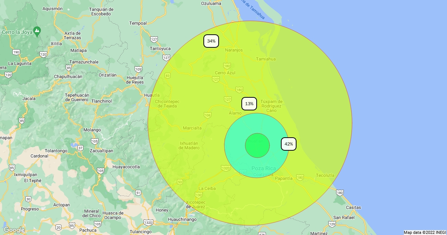Click the Papantla town label
This screenshot has width=447, height=235.
point(284,178)
